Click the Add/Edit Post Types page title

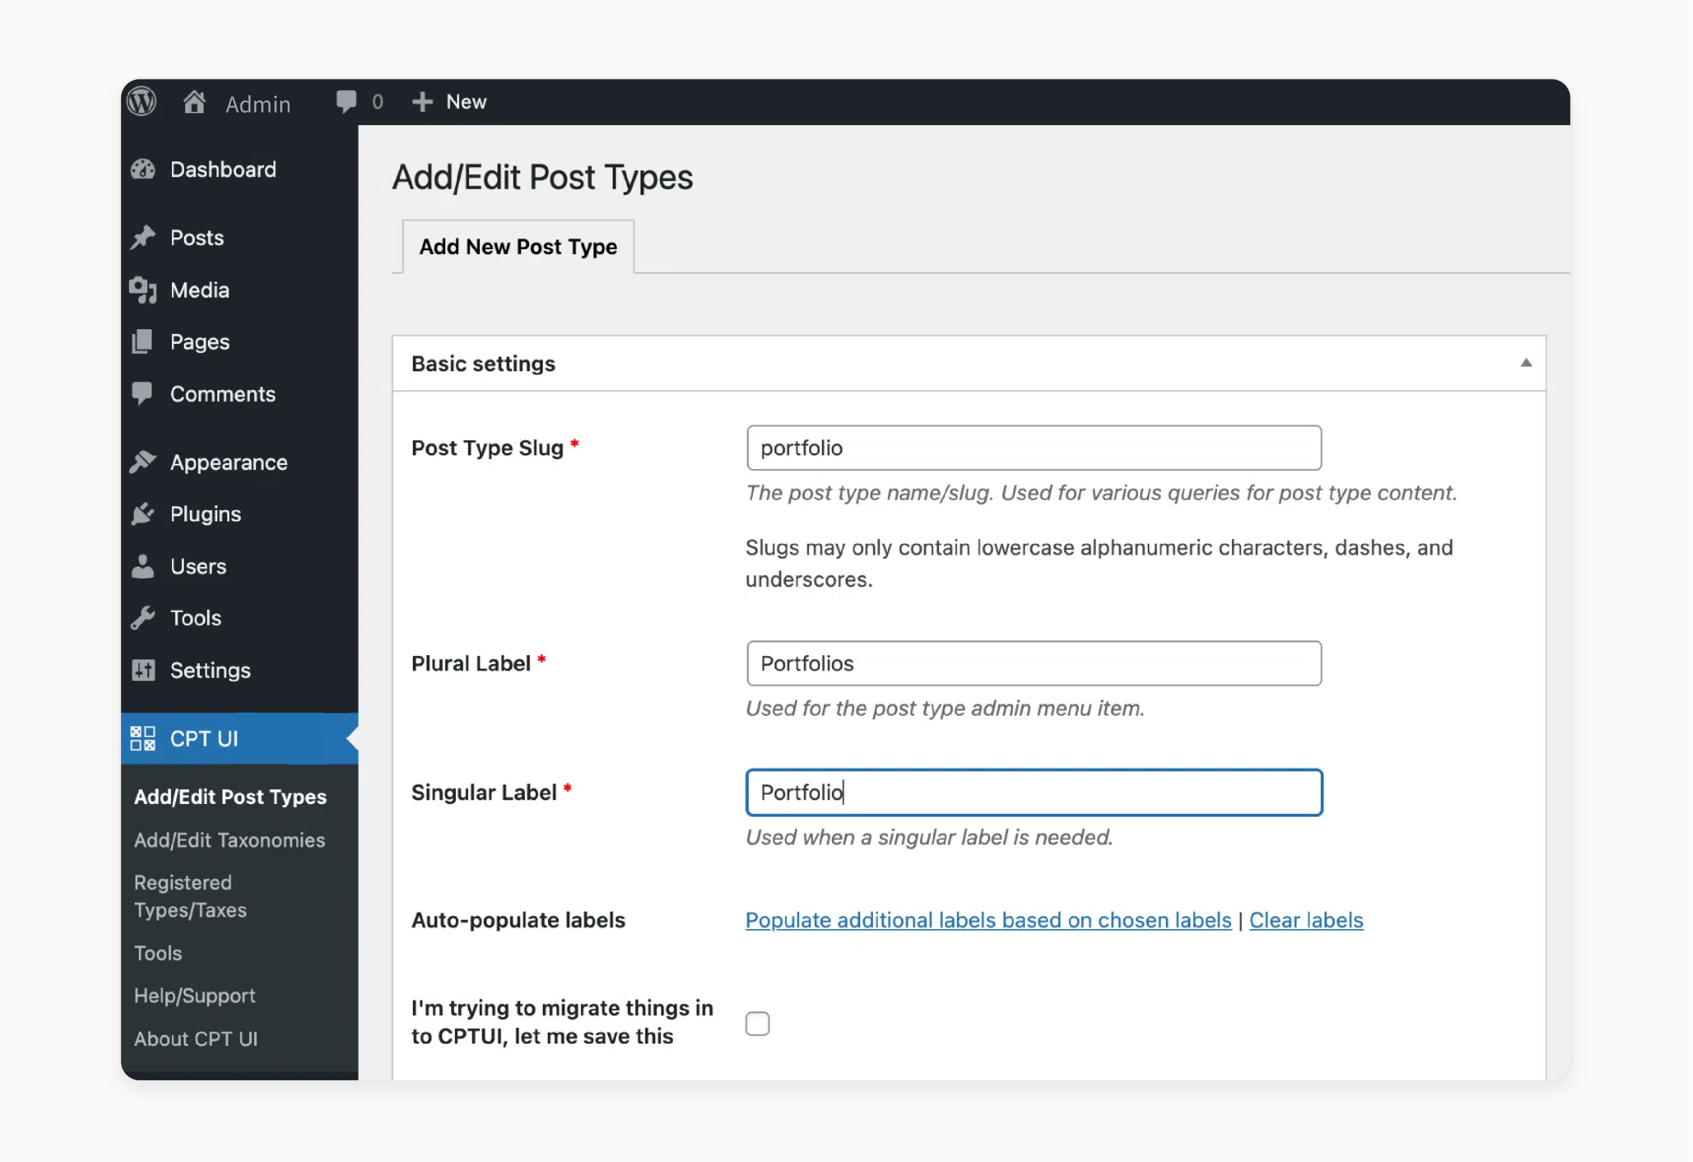point(543,178)
